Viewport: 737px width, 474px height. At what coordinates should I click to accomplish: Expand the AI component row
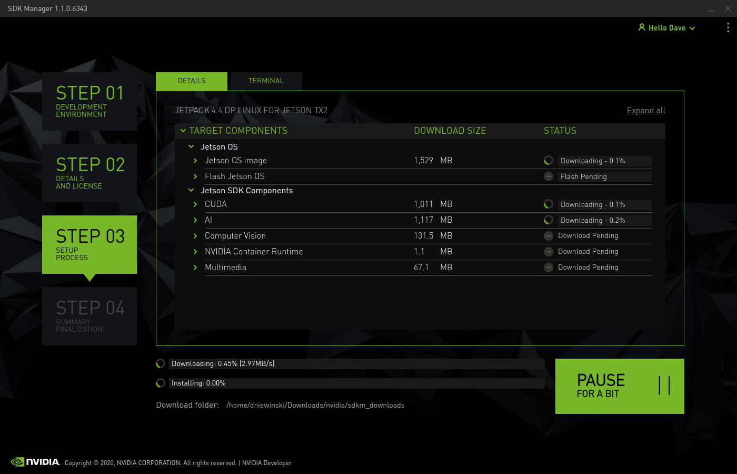pyautogui.click(x=195, y=220)
